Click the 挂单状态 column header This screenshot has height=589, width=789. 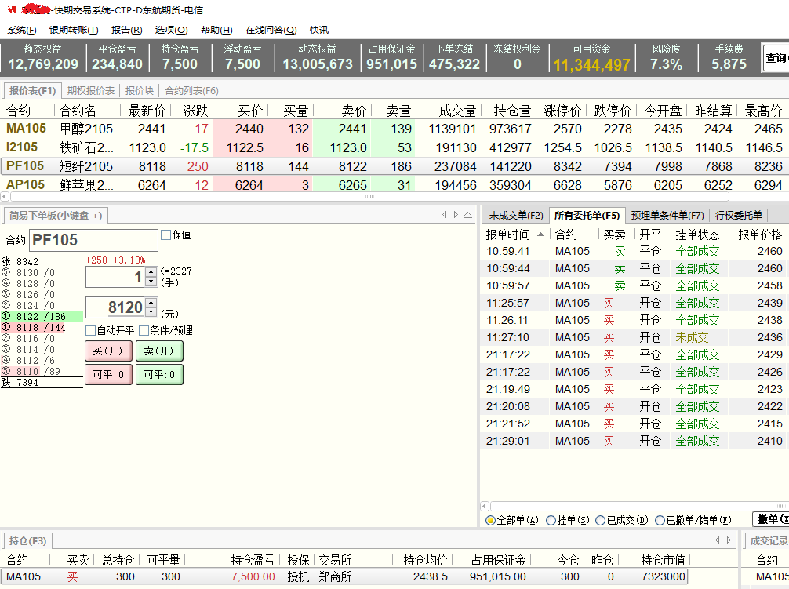697,235
